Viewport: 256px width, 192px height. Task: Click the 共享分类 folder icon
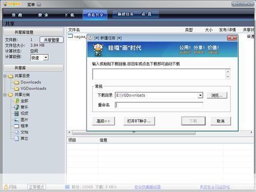11,95
